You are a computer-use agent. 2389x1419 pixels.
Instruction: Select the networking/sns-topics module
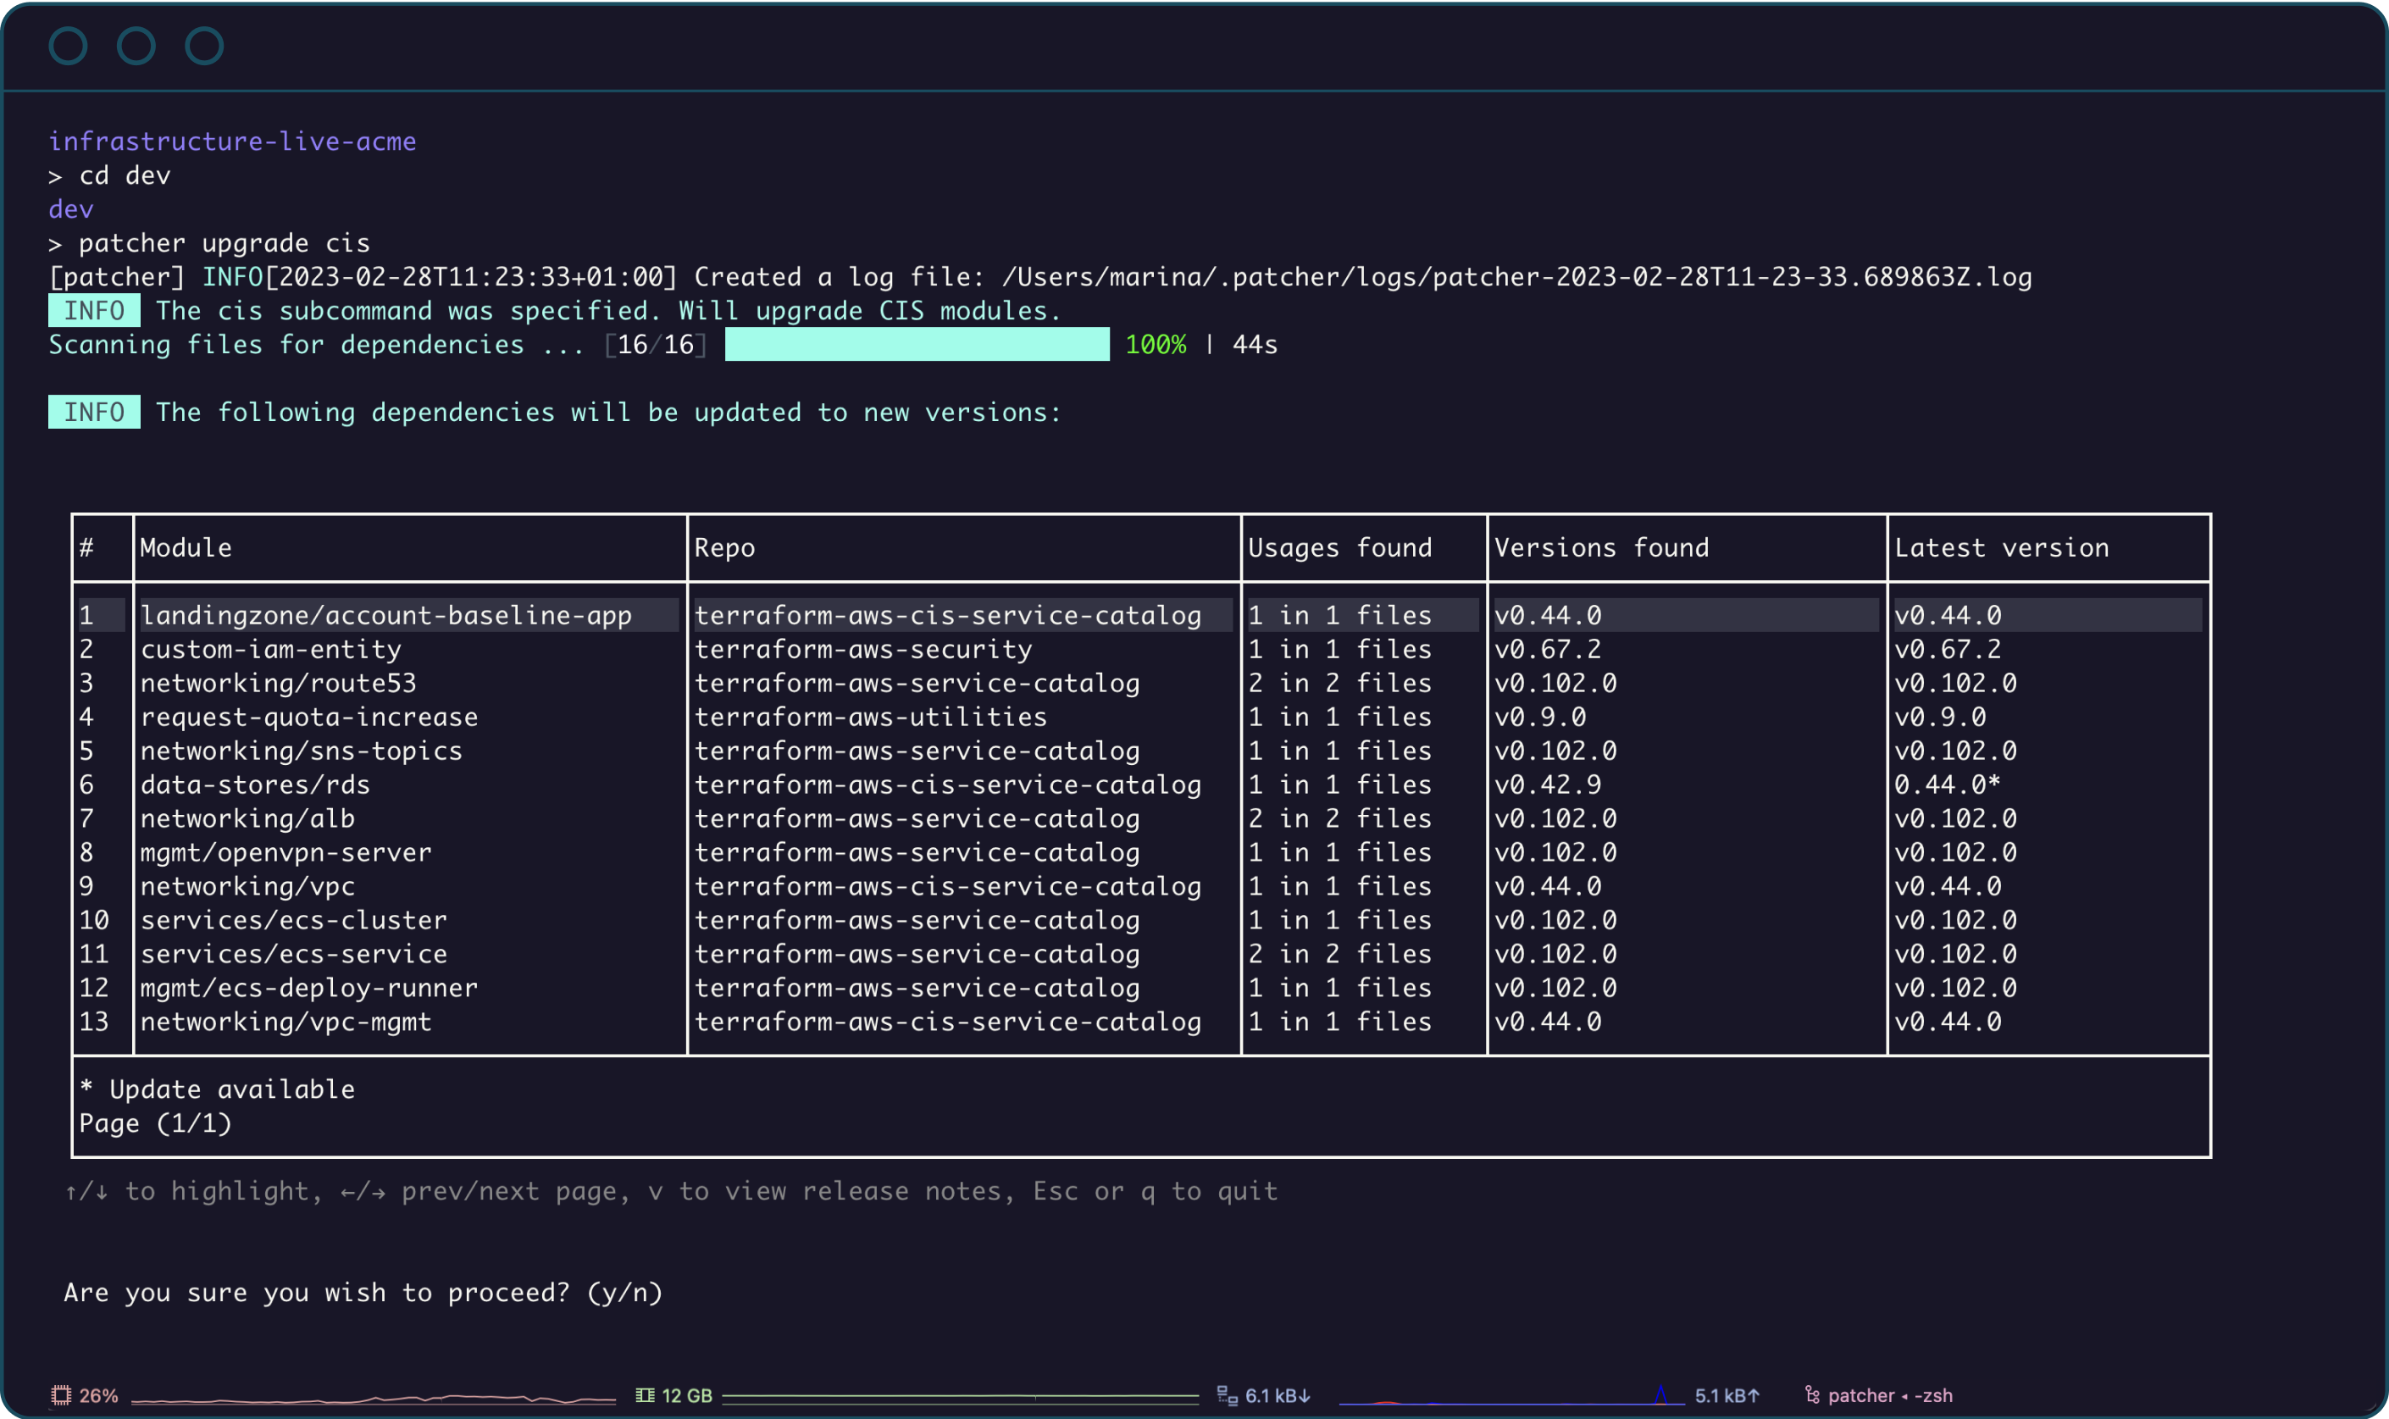click(x=301, y=751)
